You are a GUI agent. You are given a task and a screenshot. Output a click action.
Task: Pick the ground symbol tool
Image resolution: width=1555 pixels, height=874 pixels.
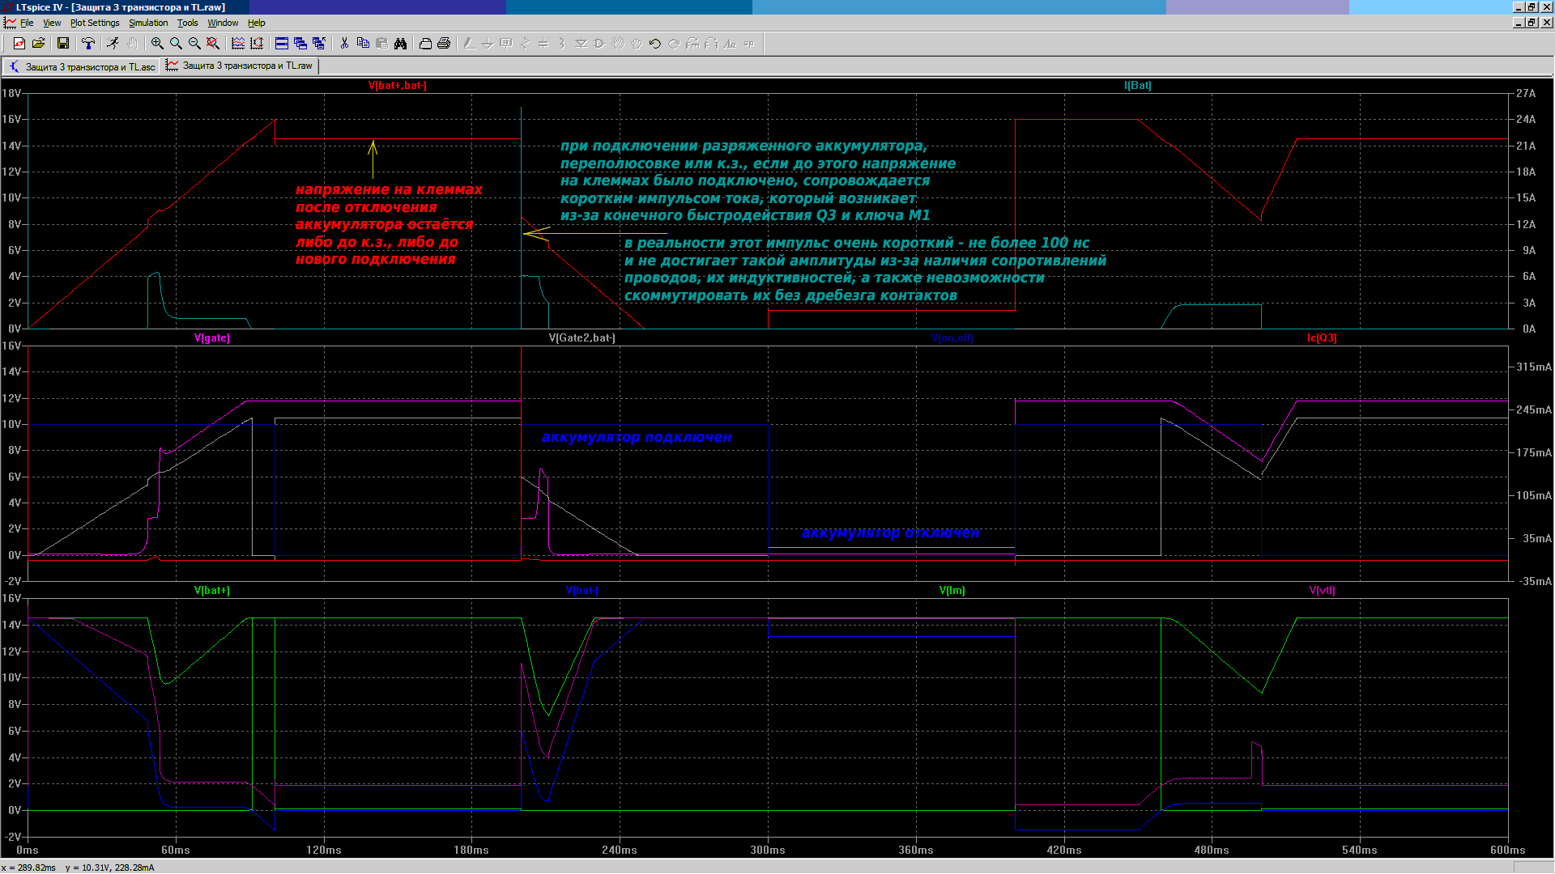point(488,44)
